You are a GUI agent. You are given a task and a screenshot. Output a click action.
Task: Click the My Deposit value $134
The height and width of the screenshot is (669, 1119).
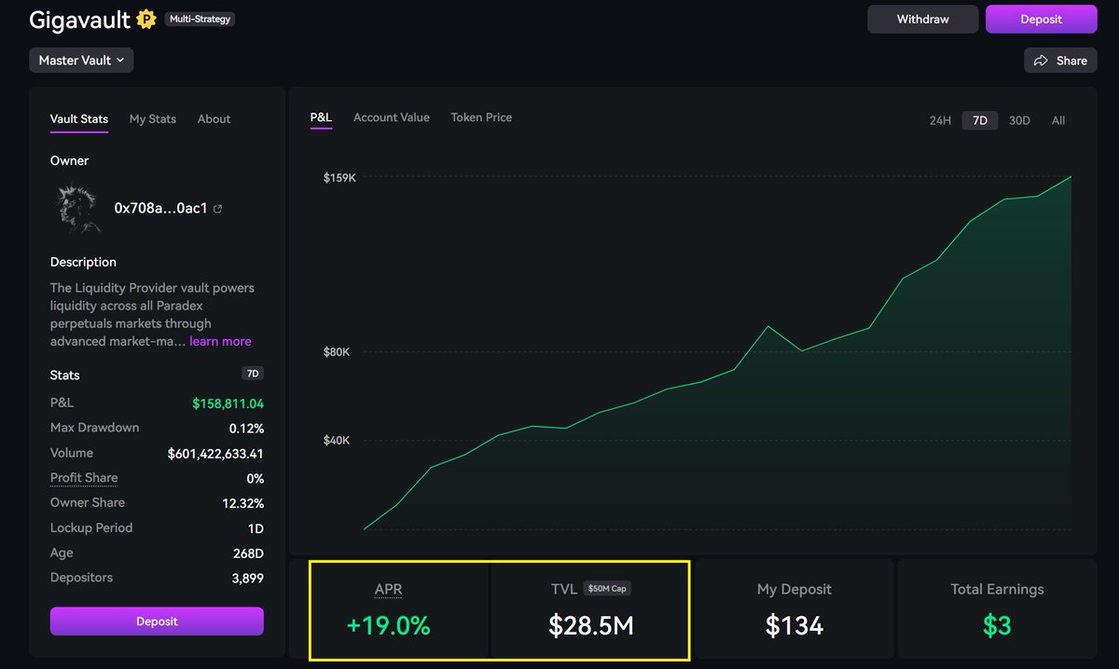794,626
